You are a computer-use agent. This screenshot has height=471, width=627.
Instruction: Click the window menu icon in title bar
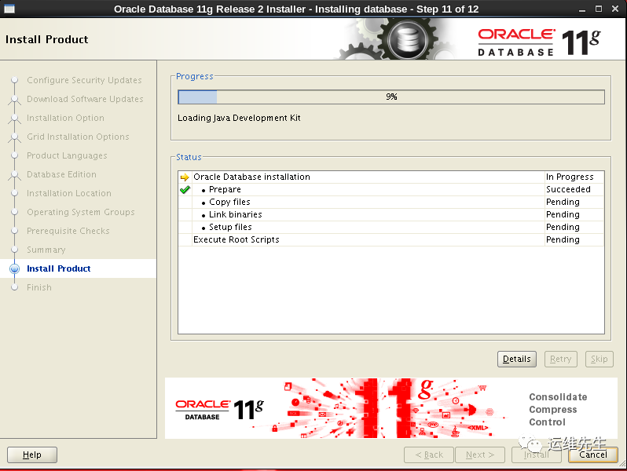pos(9,9)
